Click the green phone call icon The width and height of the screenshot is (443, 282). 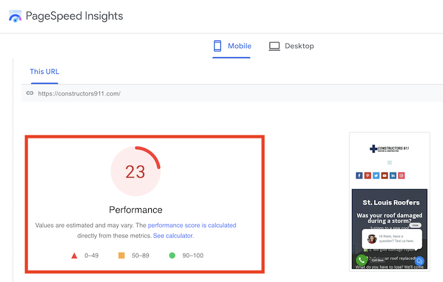pyautogui.click(x=361, y=260)
